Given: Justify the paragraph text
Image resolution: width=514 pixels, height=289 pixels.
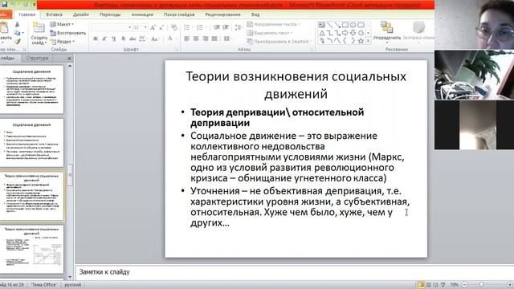Looking at the screenshot, I should coord(214,39).
